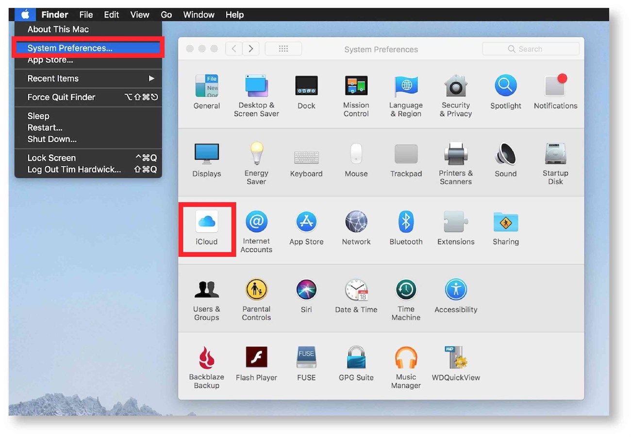
Task: Open the Flash Player preferences
Action: pyautogui.click(x=256, y=364)
